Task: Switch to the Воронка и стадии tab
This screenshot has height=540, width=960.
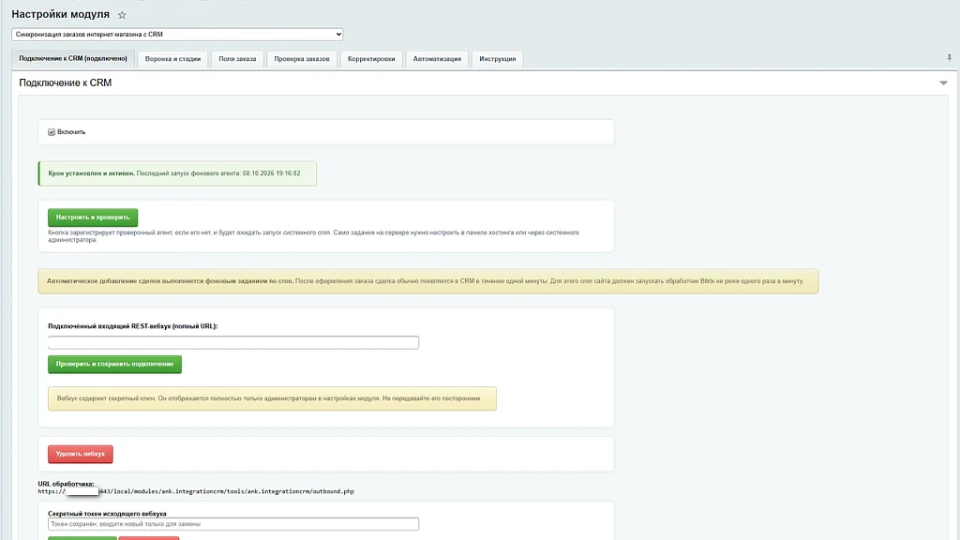Action: point(172,59)
